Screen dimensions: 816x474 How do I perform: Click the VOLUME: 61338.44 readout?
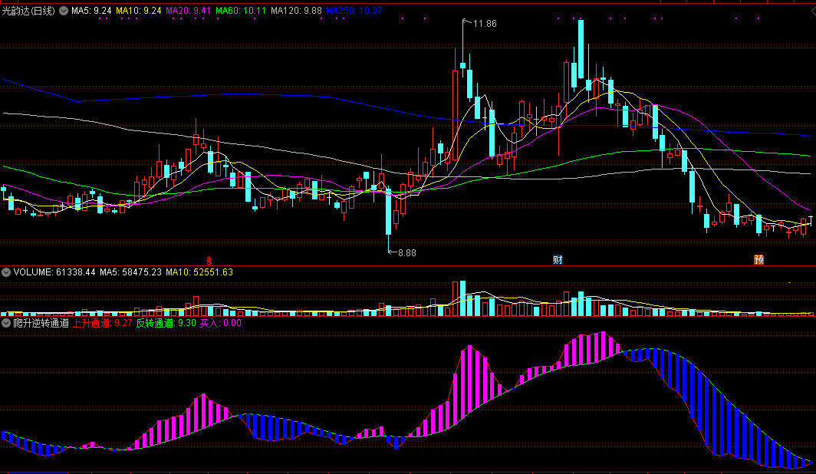tap(54, 272)
